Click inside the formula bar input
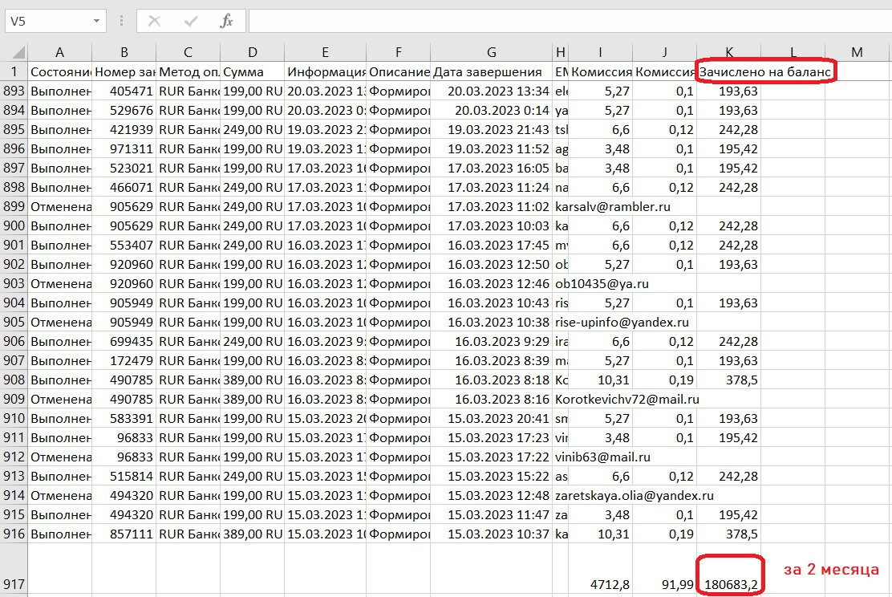 [x=570, y=22]
